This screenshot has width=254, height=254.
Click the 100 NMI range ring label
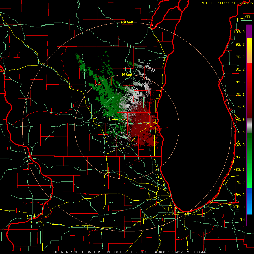(x=127, y=22)
